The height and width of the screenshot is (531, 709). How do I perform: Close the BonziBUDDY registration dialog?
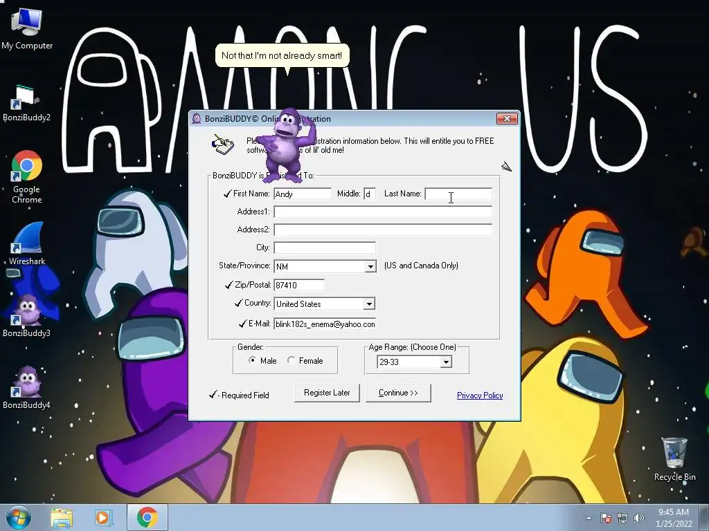(x=507, y=118)
